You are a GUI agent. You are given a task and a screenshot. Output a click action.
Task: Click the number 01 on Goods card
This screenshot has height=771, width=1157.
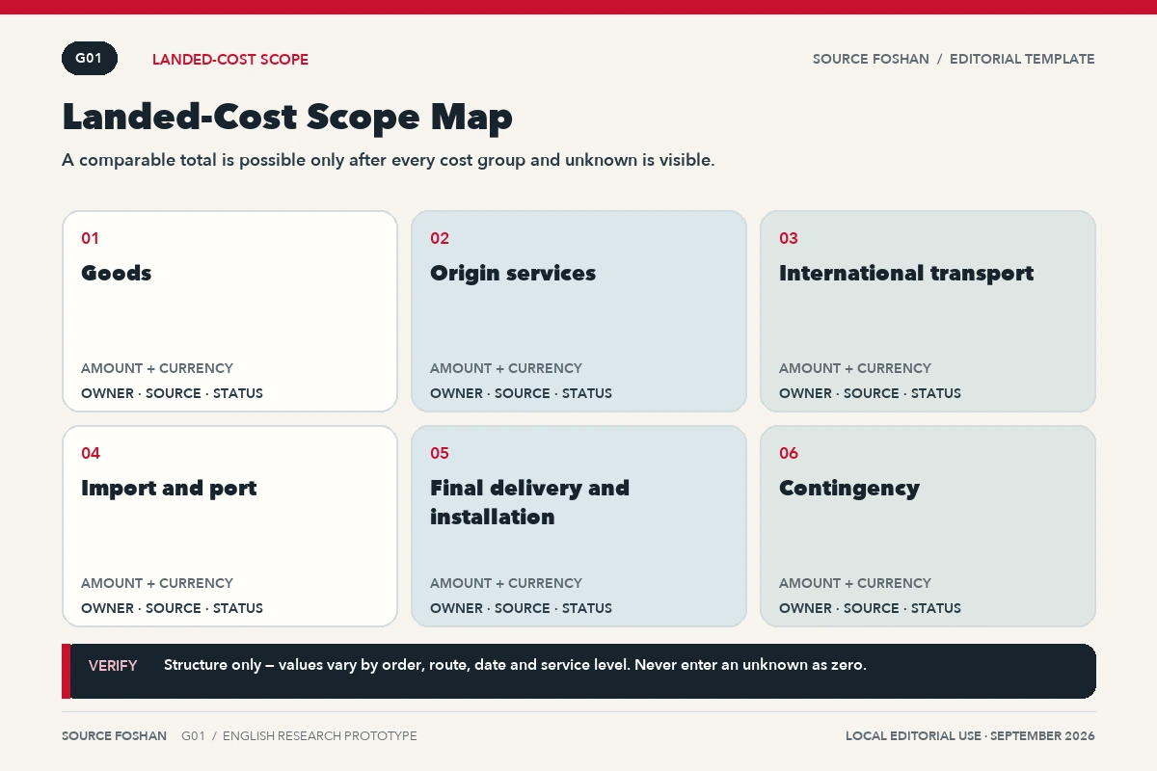click(x=91, y=238)
